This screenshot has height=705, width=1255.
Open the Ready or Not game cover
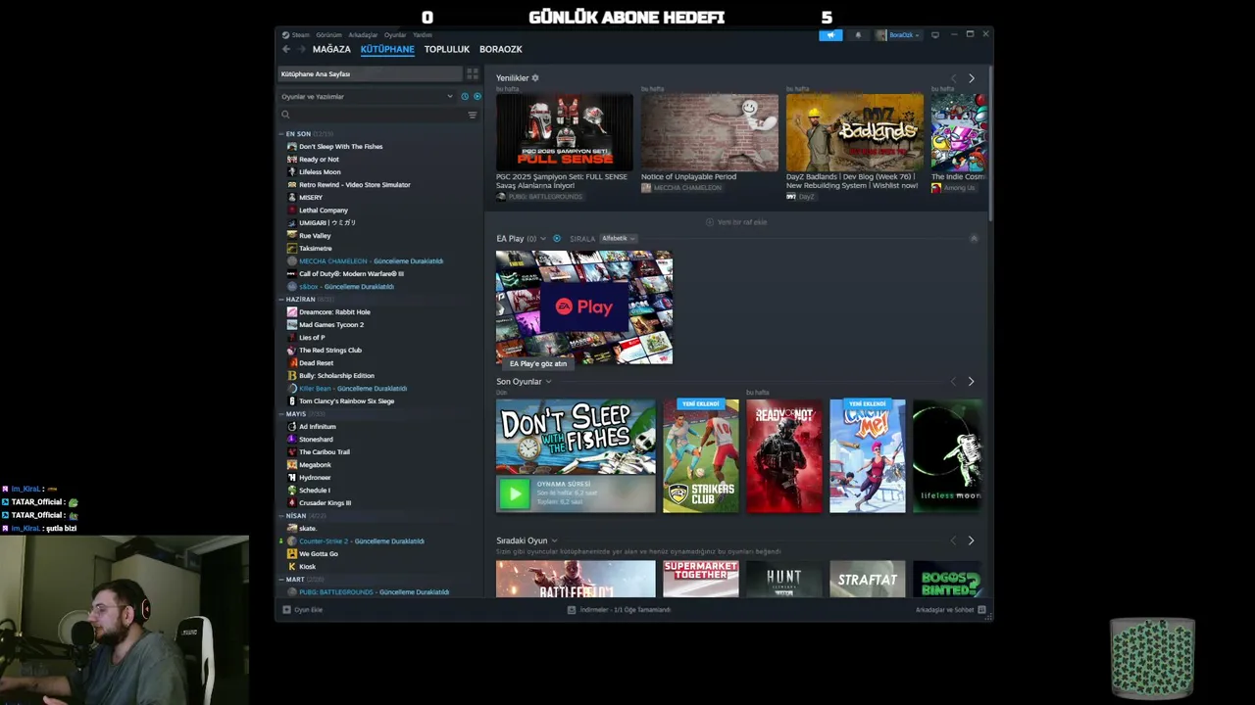coord(784,455)
